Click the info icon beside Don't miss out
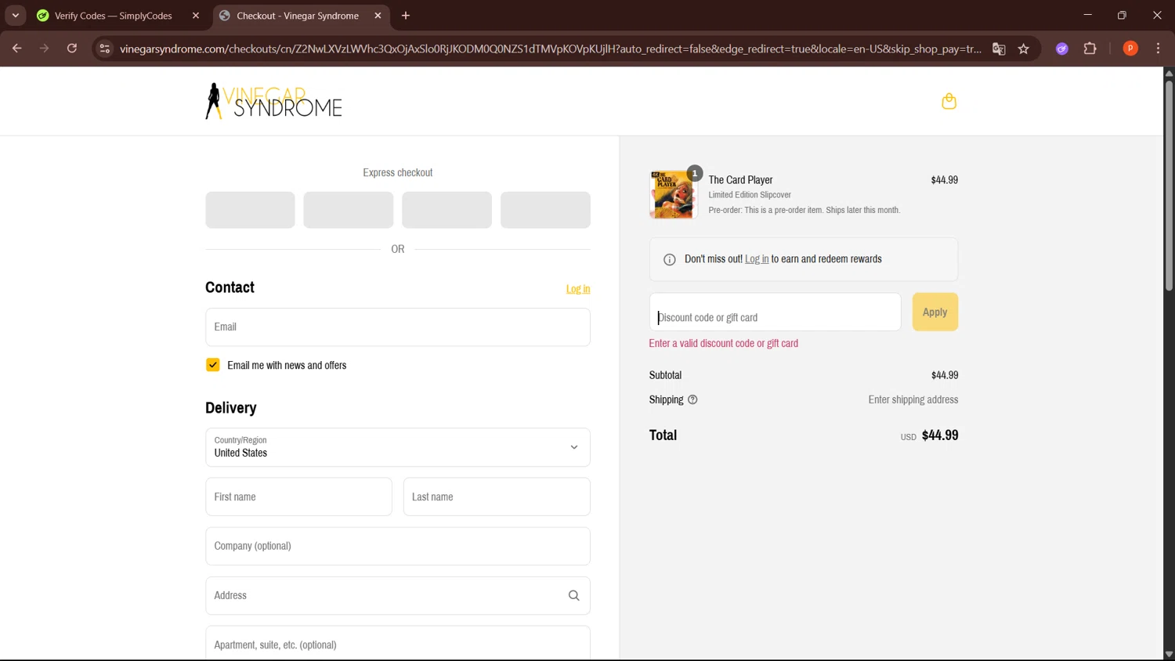 click(x=670, y=259)
